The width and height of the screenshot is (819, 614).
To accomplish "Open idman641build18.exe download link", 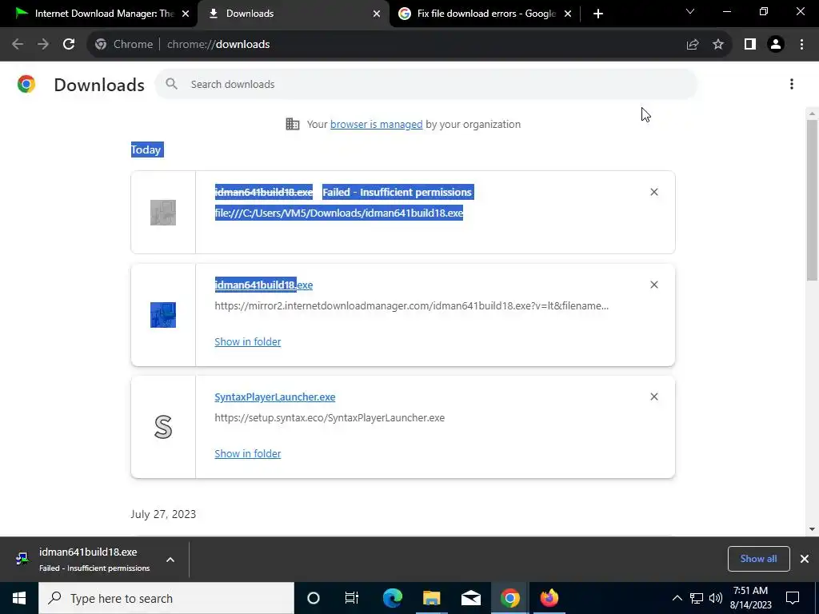I will click(264, 285).
